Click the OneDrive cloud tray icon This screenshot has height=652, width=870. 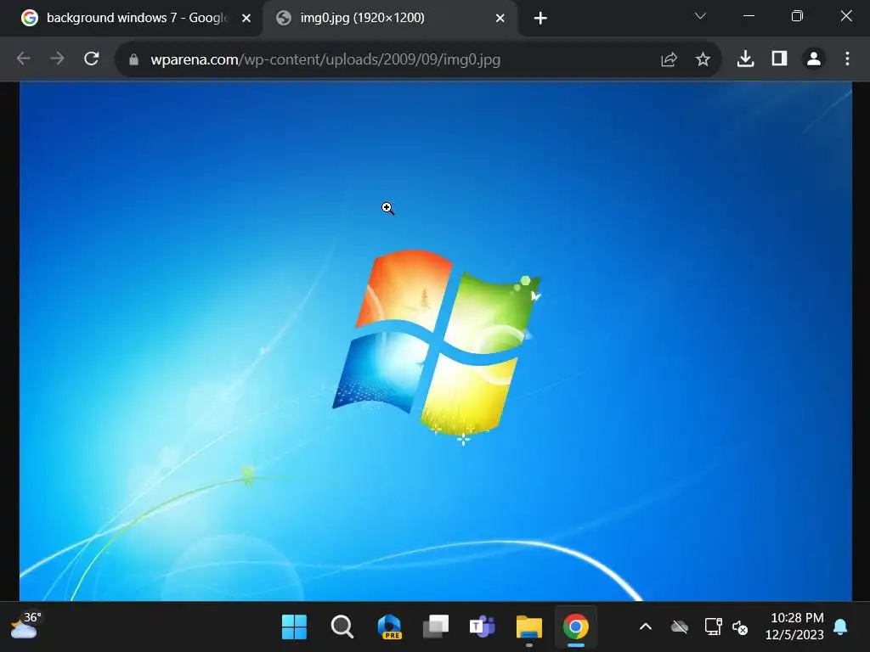pos(680,627)
